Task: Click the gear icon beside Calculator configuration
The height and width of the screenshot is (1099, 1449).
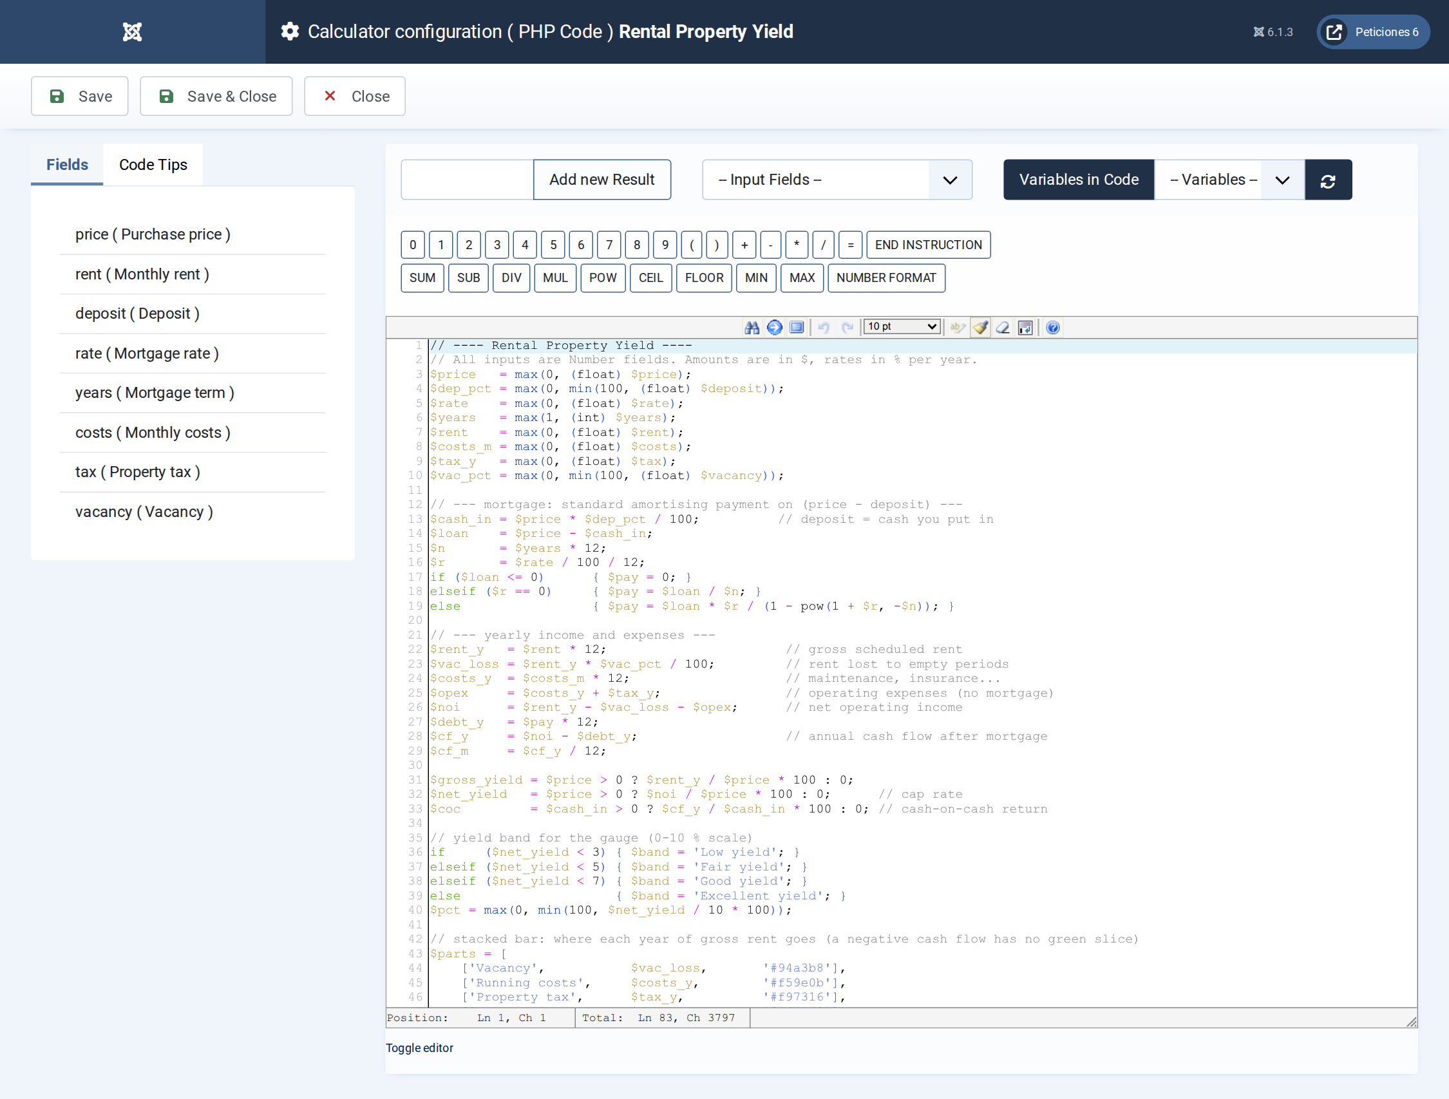Action: click(x=290, y=32)
